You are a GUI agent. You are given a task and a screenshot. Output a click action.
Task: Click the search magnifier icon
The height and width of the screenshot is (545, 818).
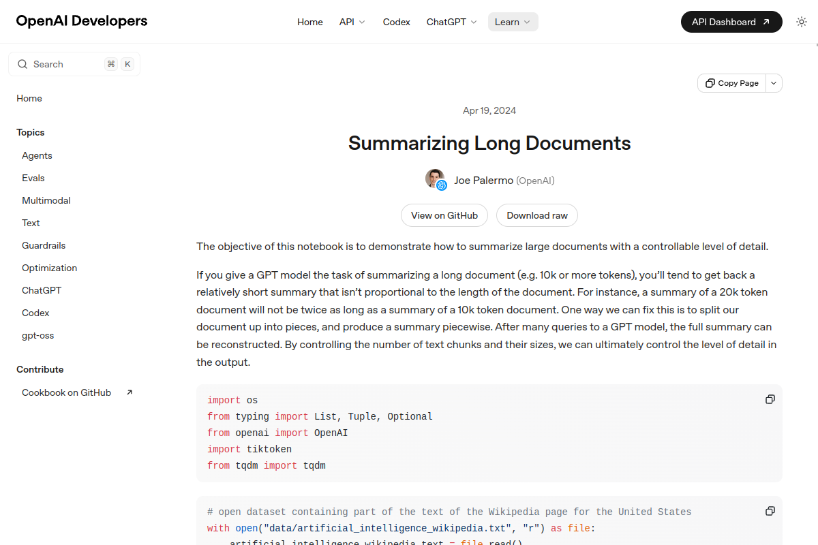click(x=22, y=63)
